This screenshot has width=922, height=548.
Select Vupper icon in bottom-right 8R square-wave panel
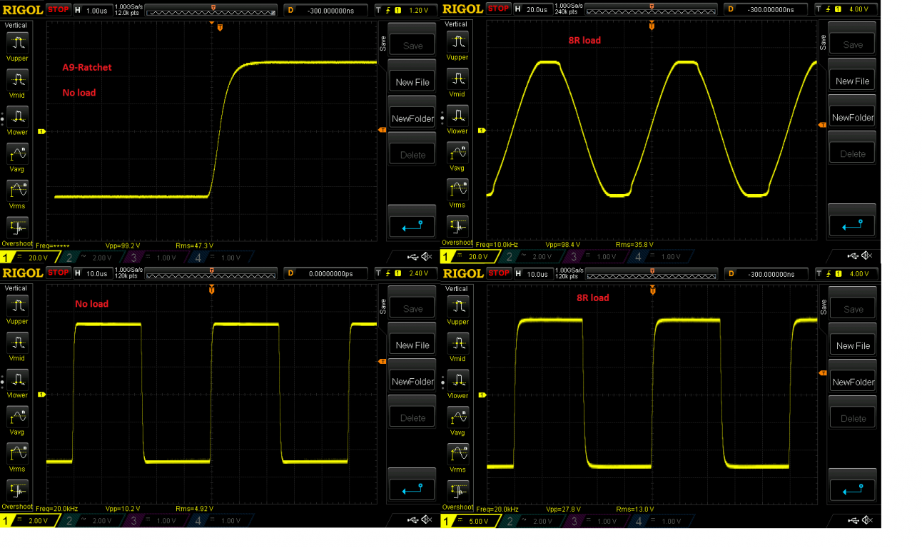click(x=457, y=305)
